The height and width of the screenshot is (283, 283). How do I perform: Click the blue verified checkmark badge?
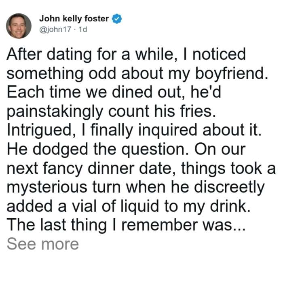[117, 19]
